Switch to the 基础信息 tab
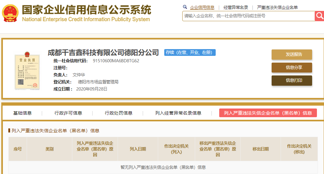The width and height of the screenshot is (324, 174). (x=22, y=113)
